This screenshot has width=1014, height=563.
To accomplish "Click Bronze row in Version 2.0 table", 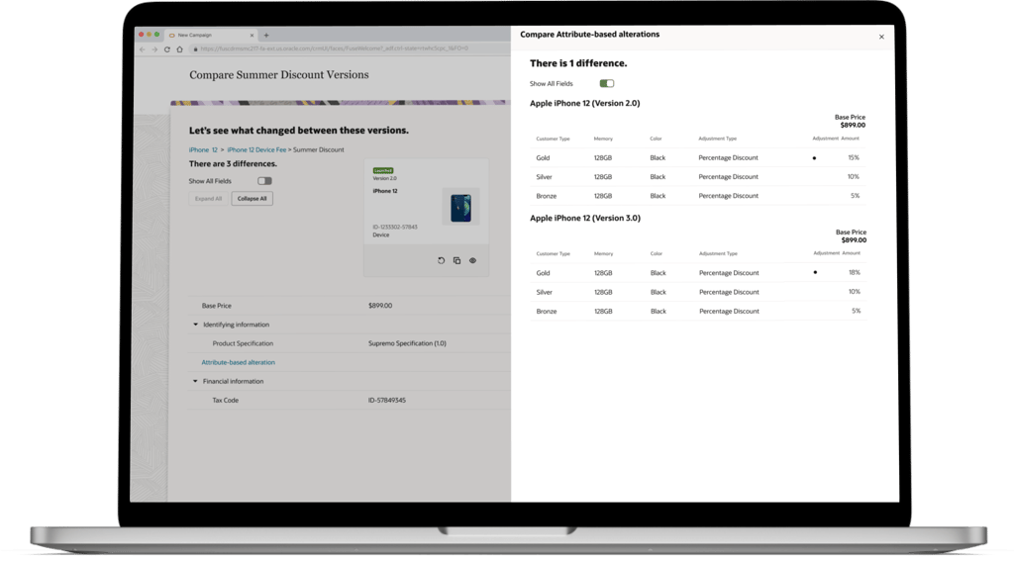I will 698,196.
